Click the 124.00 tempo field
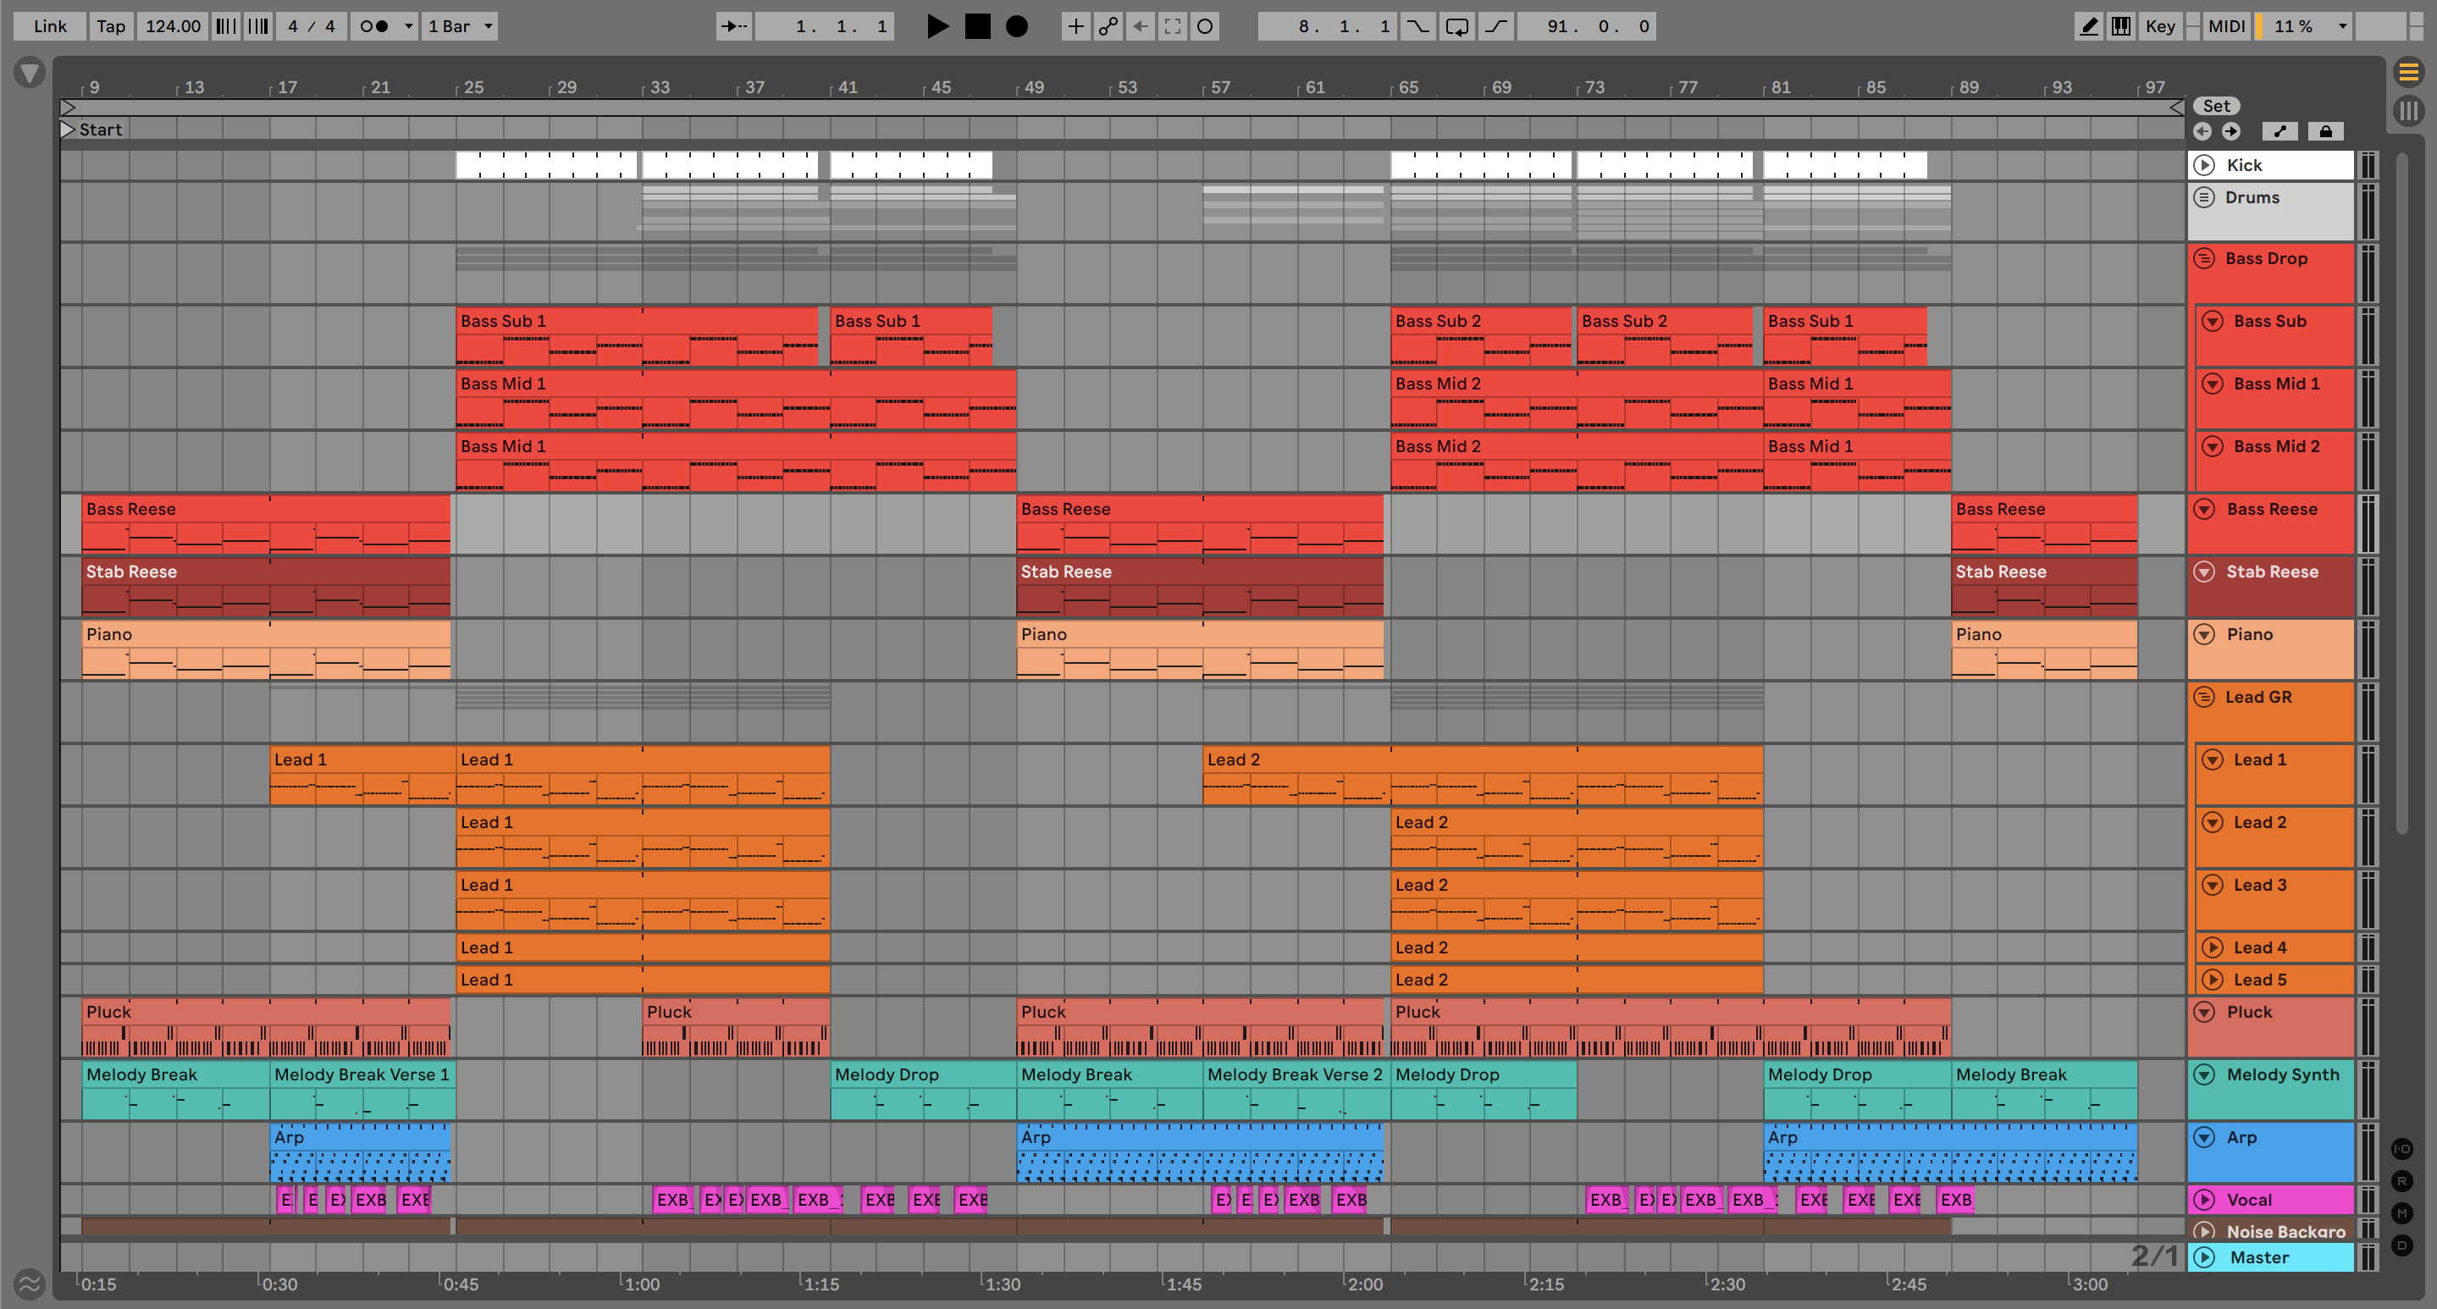This screenshot has height=1309, width=2437. click(172, 26)
